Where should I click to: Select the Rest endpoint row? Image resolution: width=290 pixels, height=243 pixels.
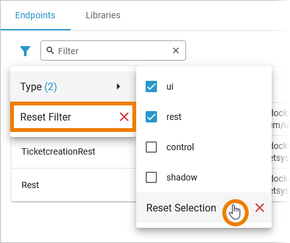click(x=74, y=185)
